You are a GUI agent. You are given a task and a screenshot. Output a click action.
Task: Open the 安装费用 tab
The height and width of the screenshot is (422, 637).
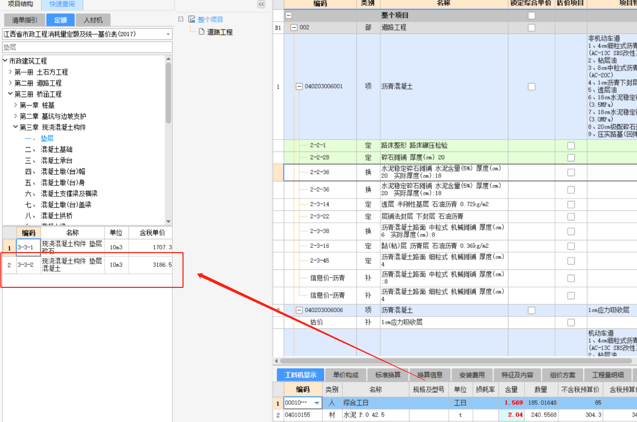click(472, 375)
